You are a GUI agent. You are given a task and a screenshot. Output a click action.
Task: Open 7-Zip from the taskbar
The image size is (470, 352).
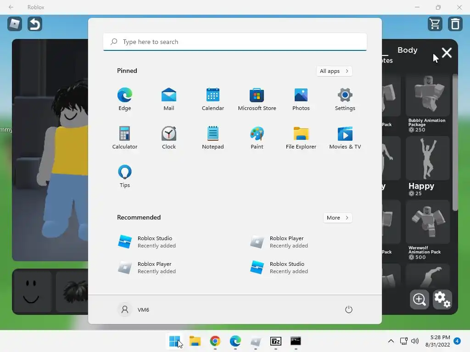(x=275, y=341)
